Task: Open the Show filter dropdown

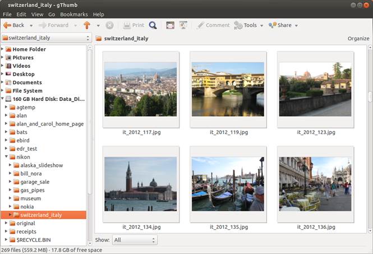Action: (x=135, y=240)
